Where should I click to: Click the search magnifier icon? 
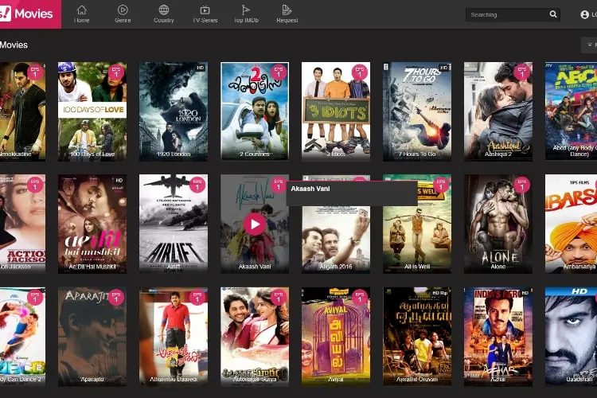pyautogui.click(x=553, y=14)
